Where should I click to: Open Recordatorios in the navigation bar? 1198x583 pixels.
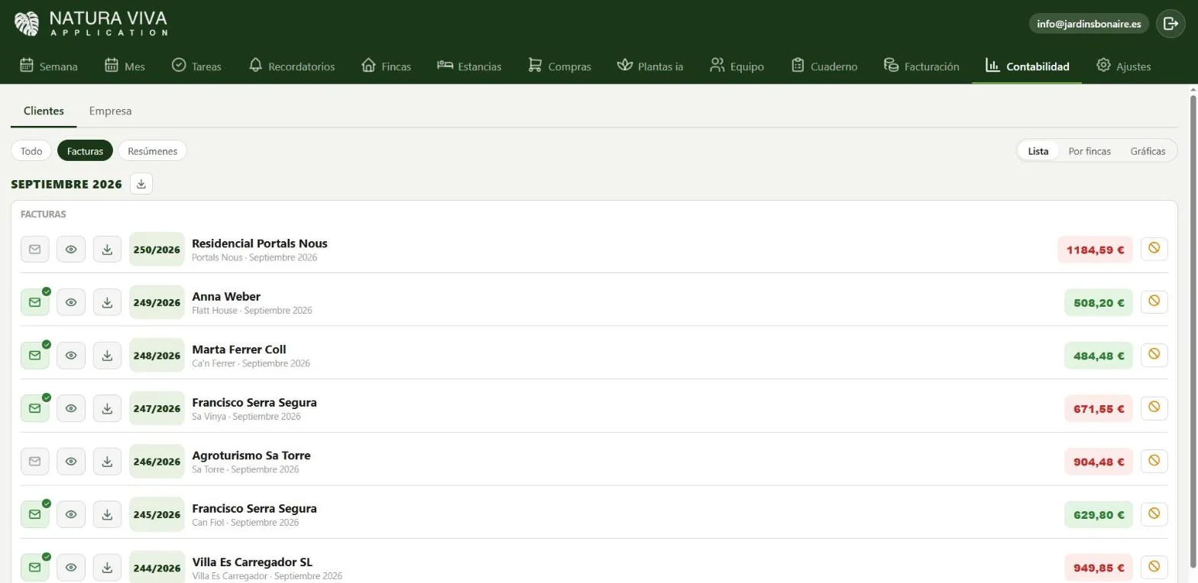click(x=292, y=66)
